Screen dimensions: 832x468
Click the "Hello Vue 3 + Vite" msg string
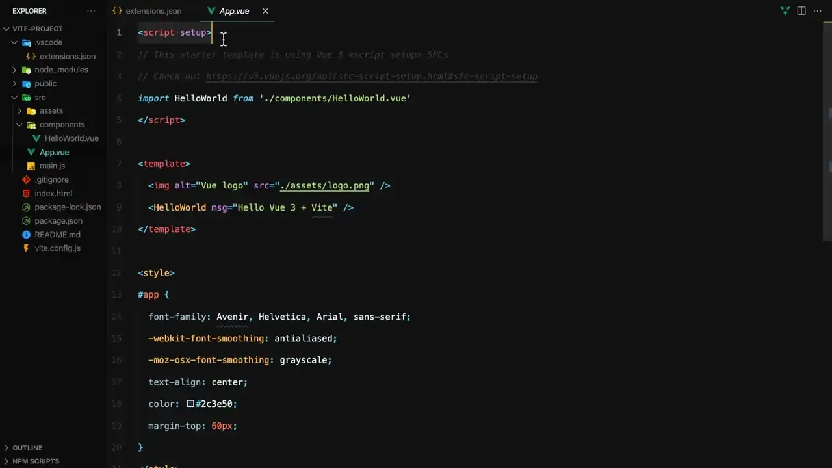pos(285,207)
